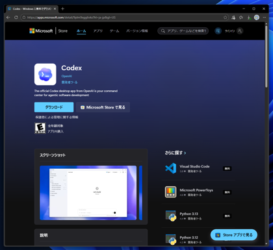This screenshot has width=273, height=250.
Task: Bookmark this page with the star icon
Action: (226, 18)
